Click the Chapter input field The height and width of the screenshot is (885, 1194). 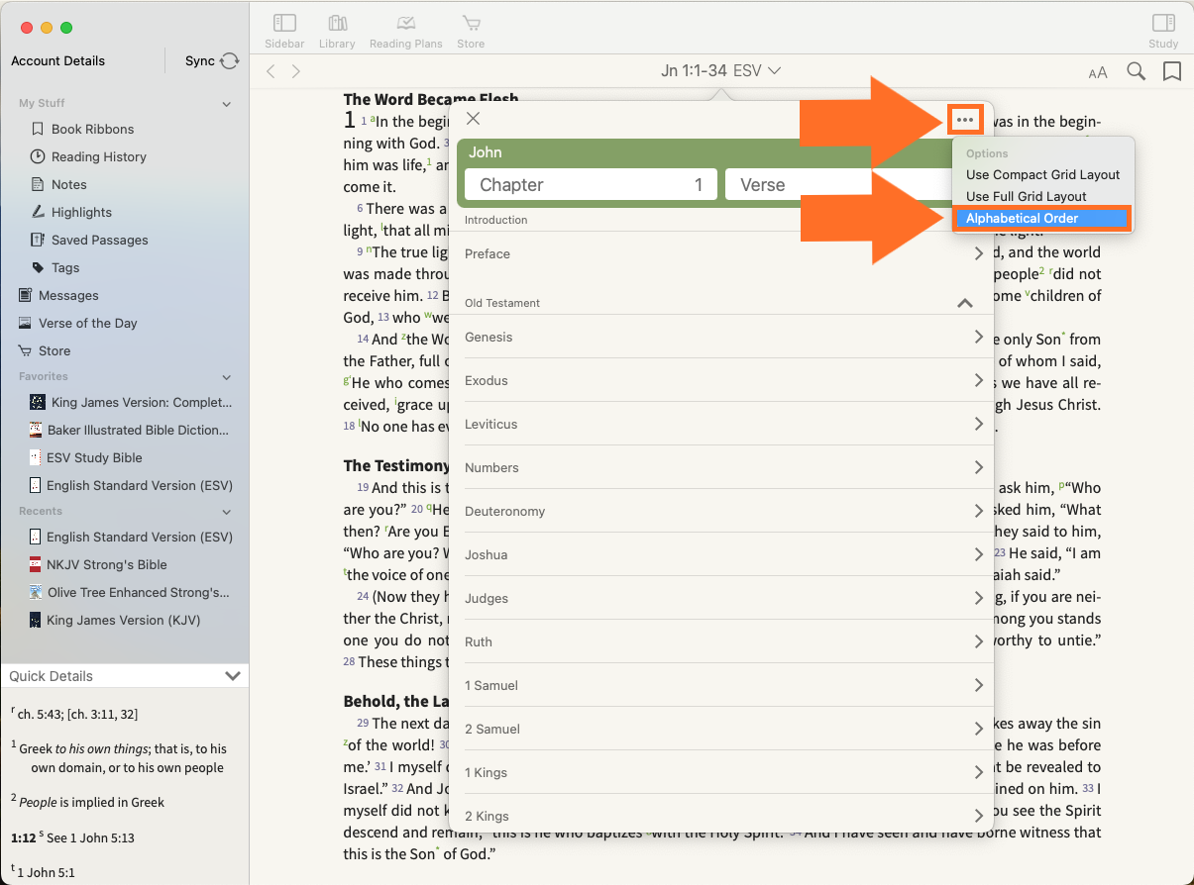591,185
